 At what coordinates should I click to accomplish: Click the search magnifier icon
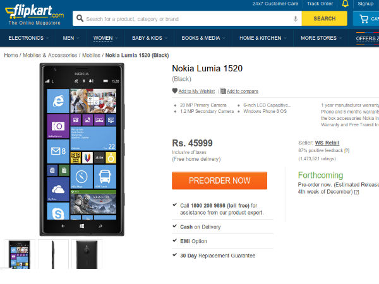[79, 19]
